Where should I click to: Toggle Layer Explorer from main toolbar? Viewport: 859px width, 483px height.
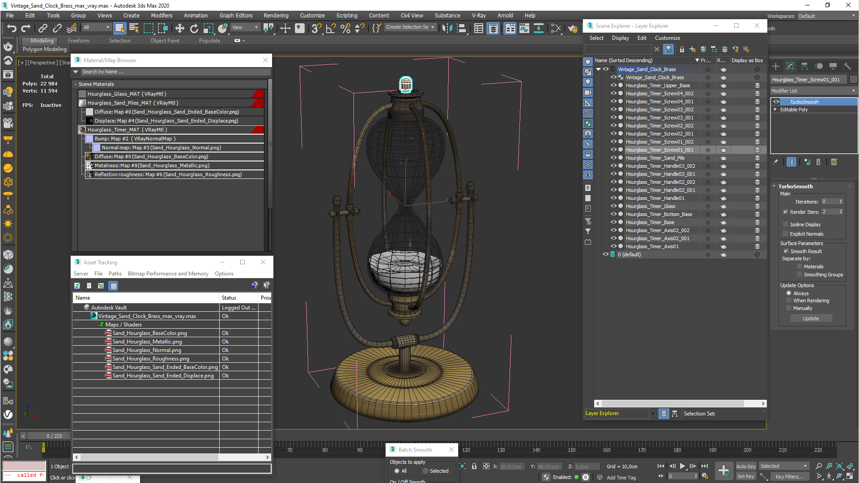click(x=493, y=28)
